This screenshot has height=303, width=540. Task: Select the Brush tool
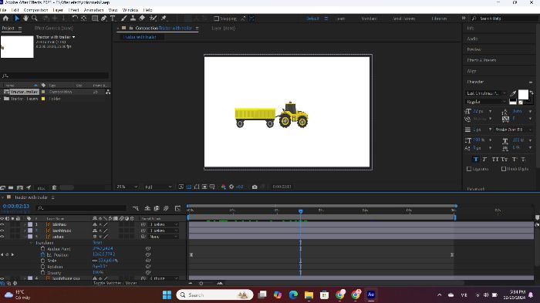pos(123,19)
